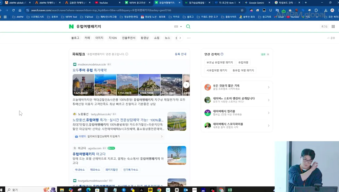The width and height of the screenshot is (339, 192).
Task: Click the Npay badge beside agoda.com
Action: click(x=111, y=148)
